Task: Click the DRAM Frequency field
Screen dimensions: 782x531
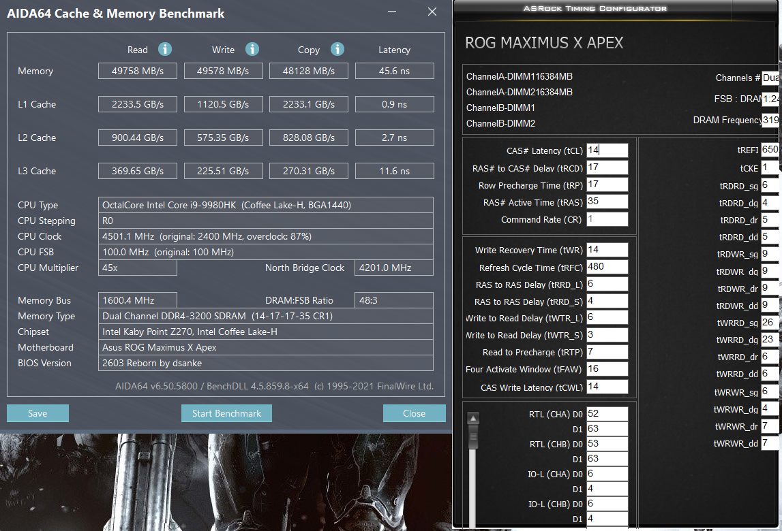Action: (770, 120)
